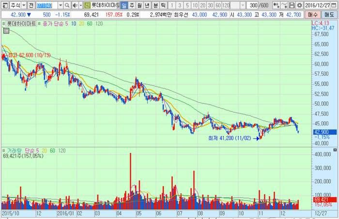The image size is (339, 219).
Task: Select the tick (틱) chart tab
Action: [x=163, y=5]
